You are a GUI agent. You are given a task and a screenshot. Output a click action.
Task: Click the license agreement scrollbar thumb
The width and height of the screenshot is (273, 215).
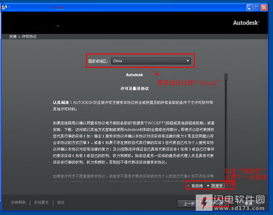pos(226,77)
